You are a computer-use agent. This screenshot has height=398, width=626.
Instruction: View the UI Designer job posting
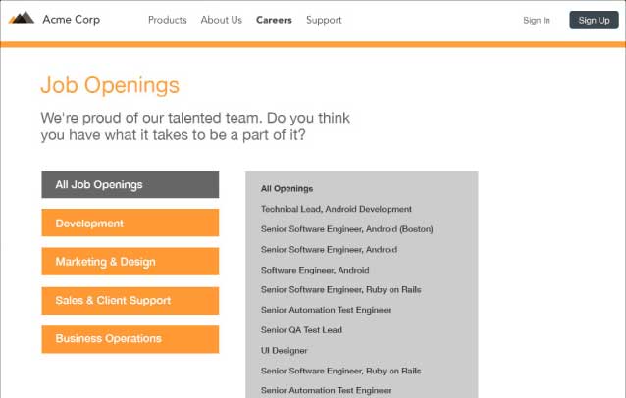(x=284, y=351)
